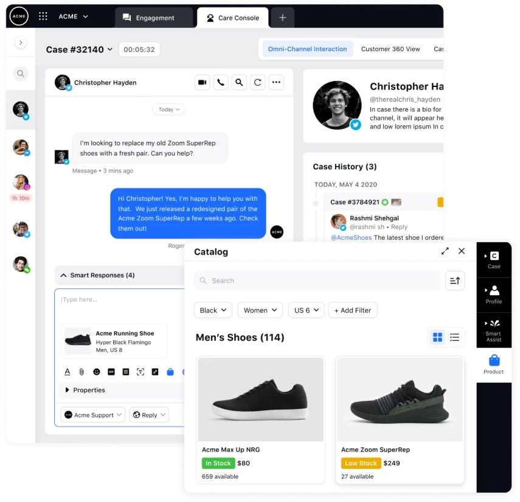Click the catalog Search field

click(x=317, y=281)
